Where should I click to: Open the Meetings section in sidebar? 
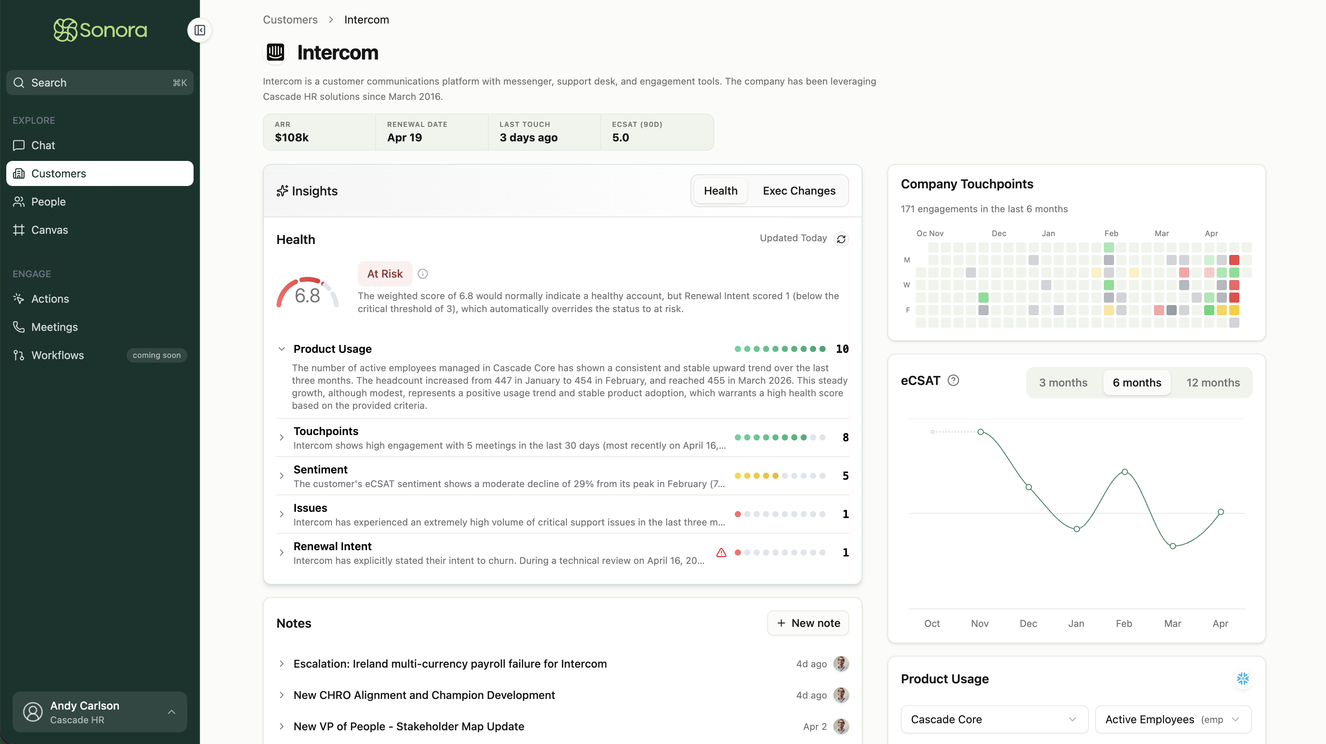54,327
